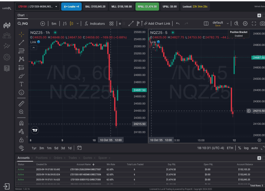Change the 5m timeframe interval

point(54,23)
